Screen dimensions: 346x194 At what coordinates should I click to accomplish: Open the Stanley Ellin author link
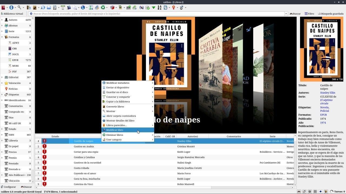point(327,93)
